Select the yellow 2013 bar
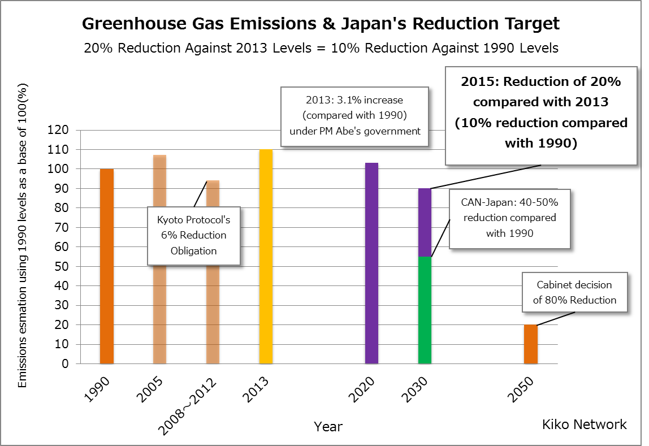Screen dimensions: 649x446 [266, 257]
